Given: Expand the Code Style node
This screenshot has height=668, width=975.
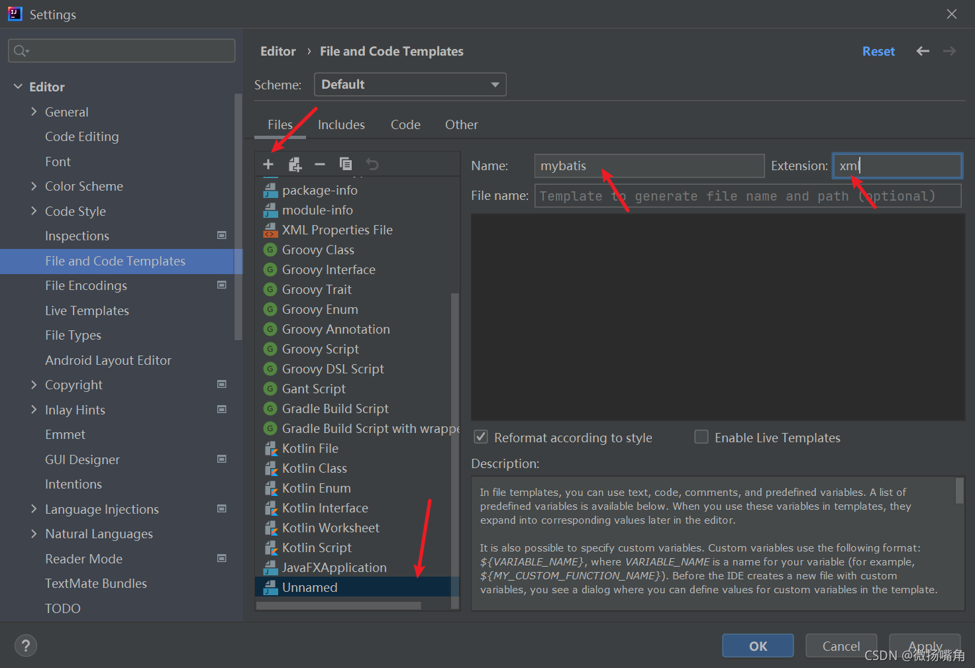Looking at the screenshot, I should (x=34, y=211).
